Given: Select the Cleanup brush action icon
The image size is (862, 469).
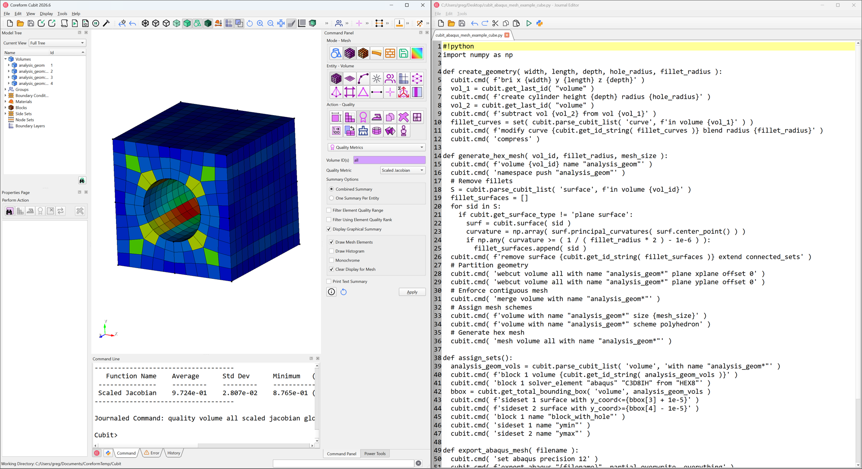Looking at the screenshot, I should [x=363, y=131].
